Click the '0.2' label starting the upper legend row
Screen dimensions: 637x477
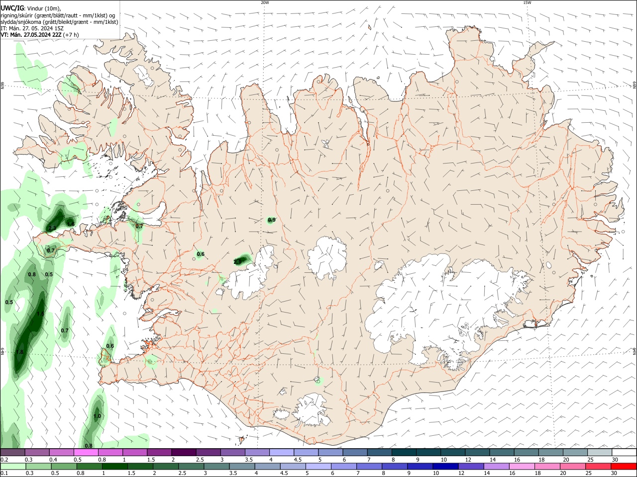click(4, 460)
